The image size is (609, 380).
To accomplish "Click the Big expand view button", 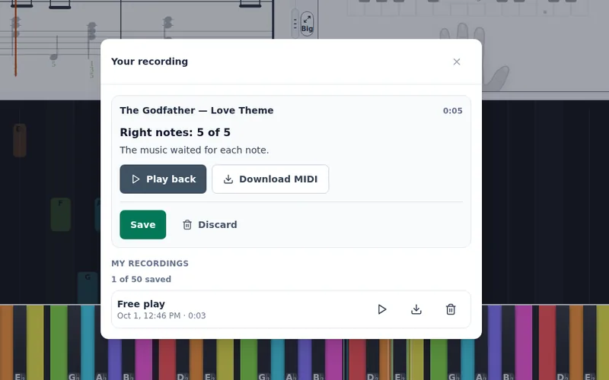I will point(307,24).
